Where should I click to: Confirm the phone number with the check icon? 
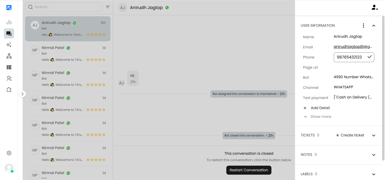pos(369,57)
